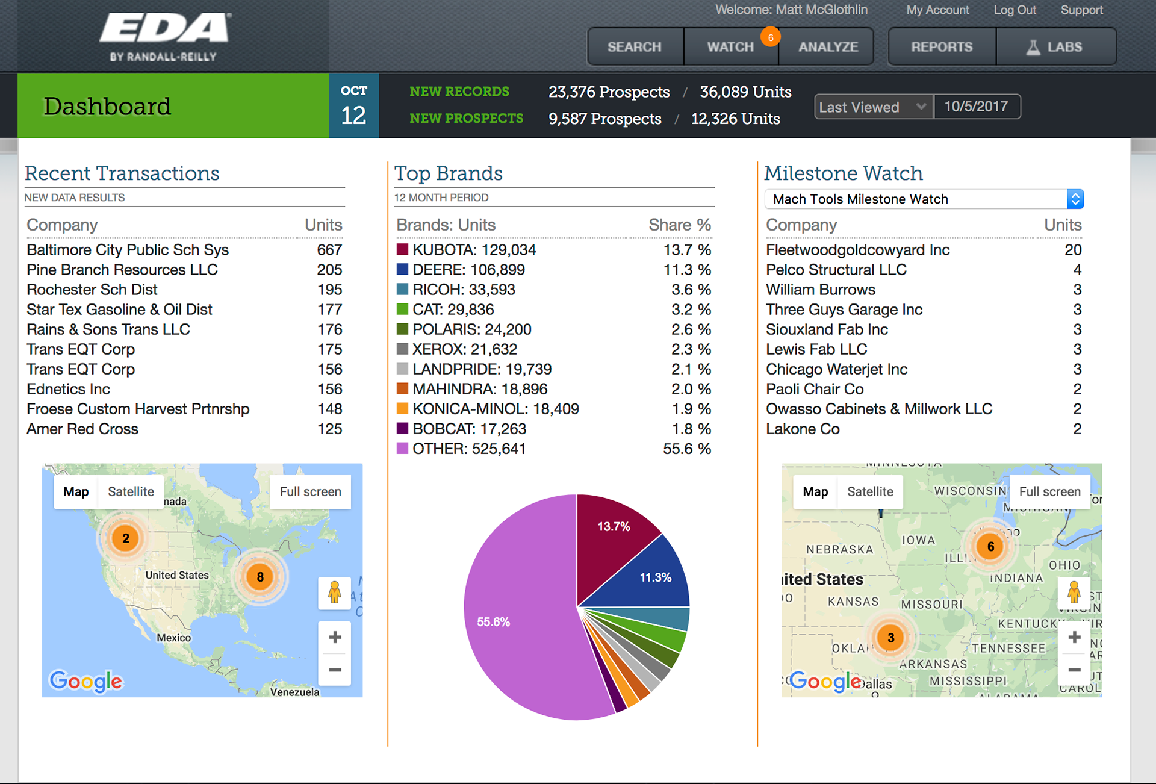This screenshot has width=1156, height=784.
Task: Open Mach Tools Milestone Watch selector
Action: (x=924, y=199)
